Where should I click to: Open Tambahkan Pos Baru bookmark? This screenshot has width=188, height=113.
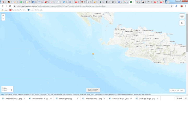[x=17, y=10]
